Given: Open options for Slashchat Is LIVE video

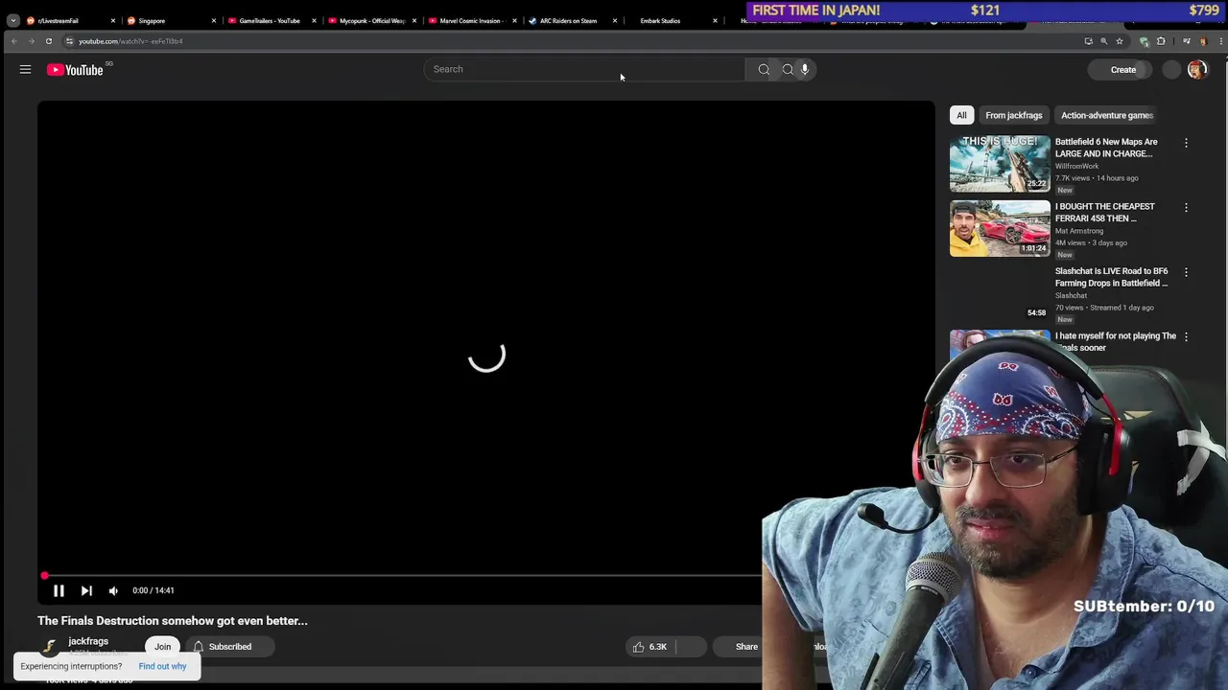Looking at the screenshot, I should [x=1186, y=272].
